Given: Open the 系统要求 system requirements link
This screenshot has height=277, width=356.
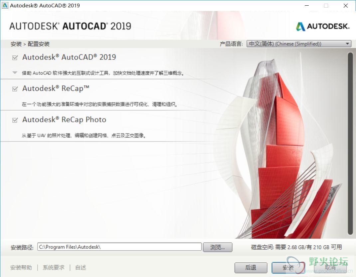Looking at the screenshot, I should coord(54,267).
